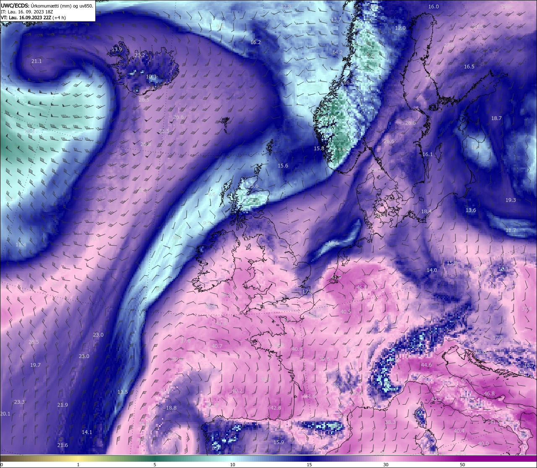Screen dimensions: 537x468
Task: Select the 19.3 value near the right edge
Action: [511, 200]
